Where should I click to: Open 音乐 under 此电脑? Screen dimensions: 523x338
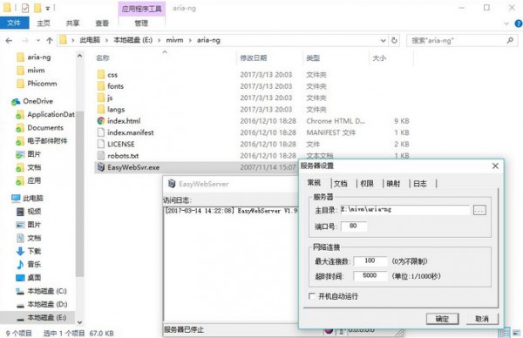pos(34,264)
